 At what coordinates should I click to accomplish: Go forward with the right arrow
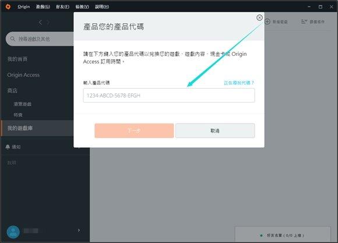(x=48, y=22)
